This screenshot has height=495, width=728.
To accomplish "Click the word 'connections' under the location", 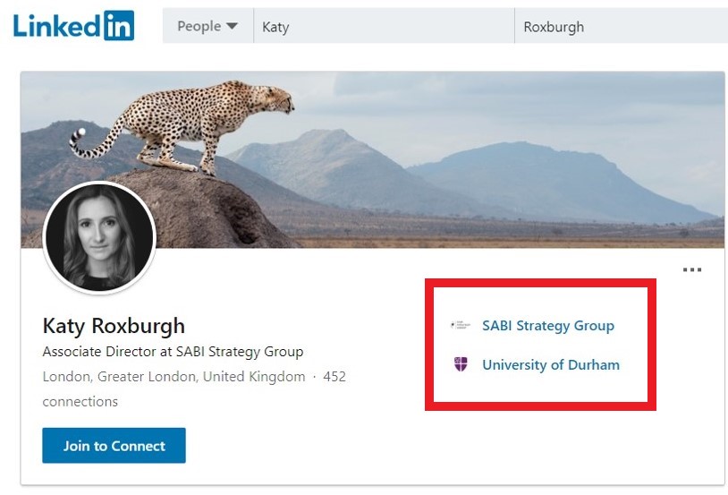I will point(80,402).
